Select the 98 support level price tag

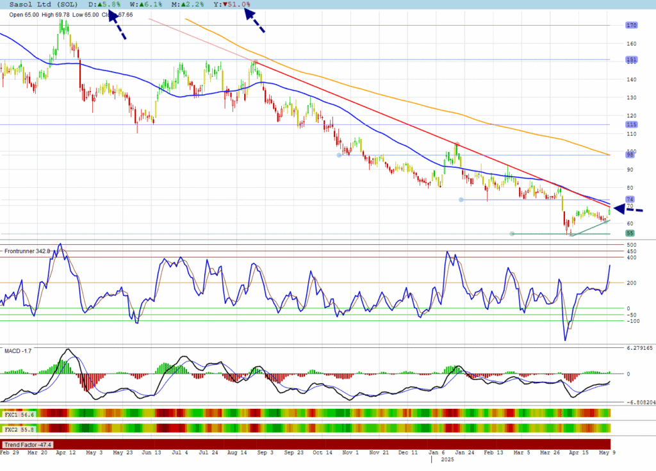[x=630, y=155]
